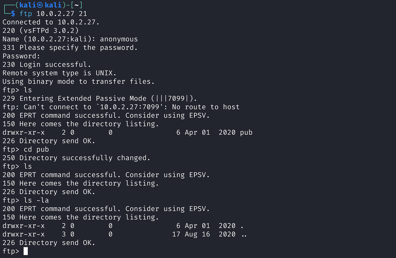Click the blue dollar sign prompt symbol

(13, 14)
